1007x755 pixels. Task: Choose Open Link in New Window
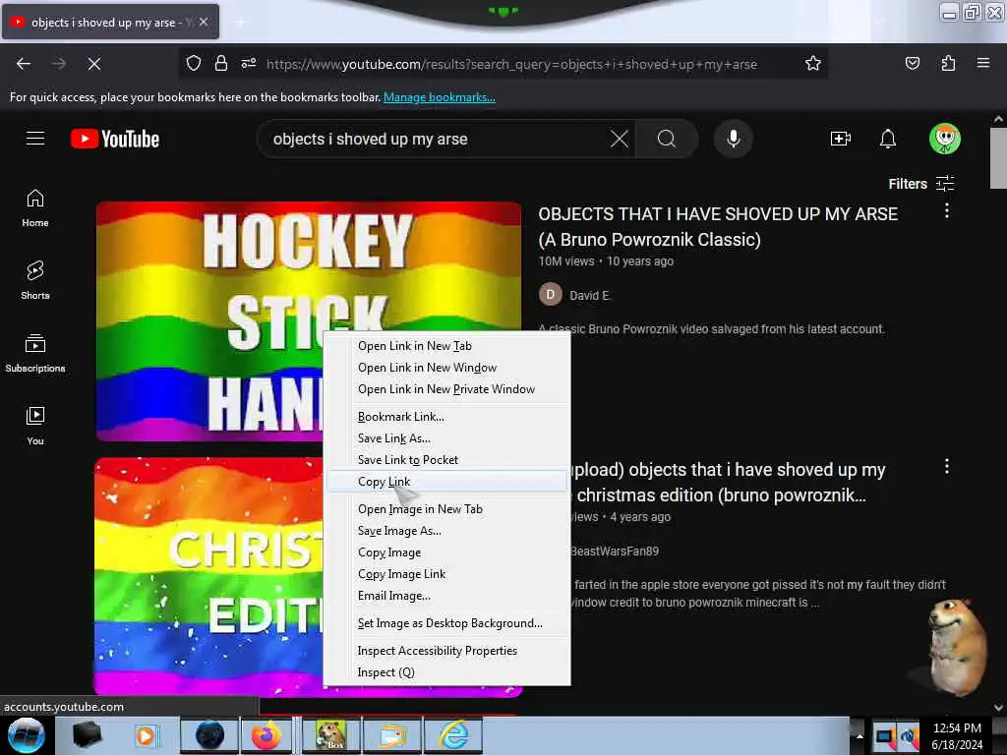[x=447, y=368]
